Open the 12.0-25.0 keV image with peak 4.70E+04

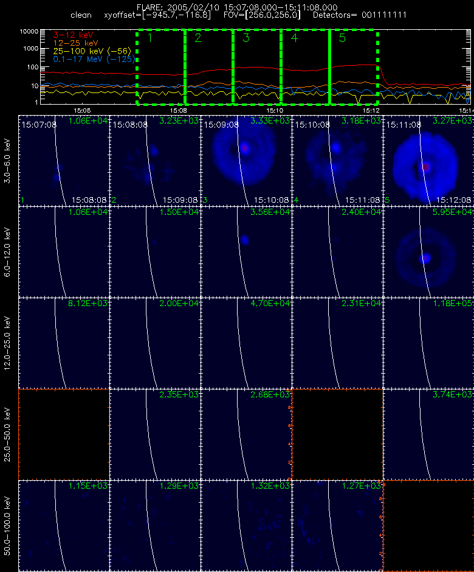click(246, 343)
